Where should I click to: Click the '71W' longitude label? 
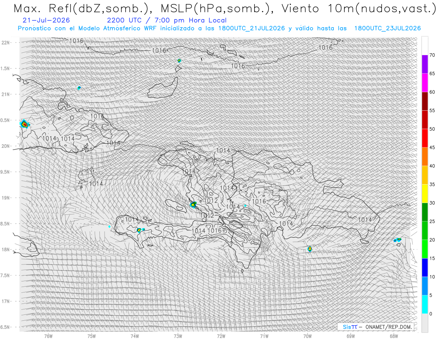tap(264, 336)
